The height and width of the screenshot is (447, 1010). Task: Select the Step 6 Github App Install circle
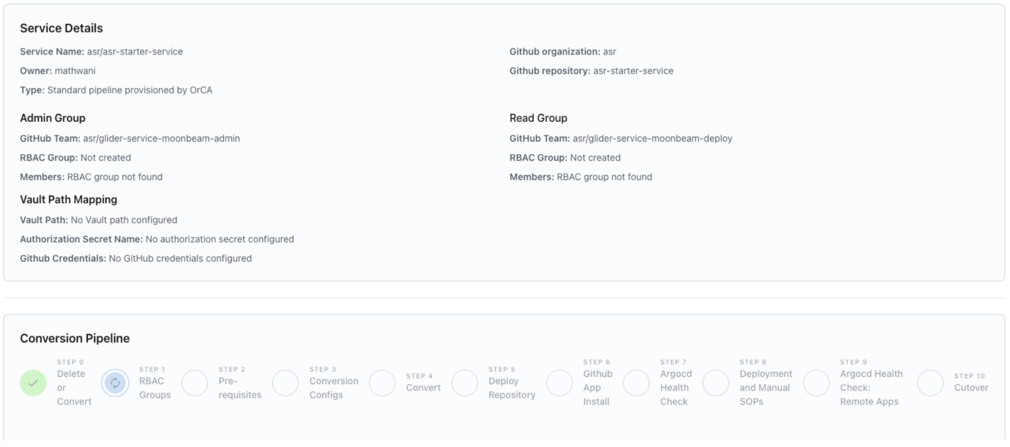point(559,383)
